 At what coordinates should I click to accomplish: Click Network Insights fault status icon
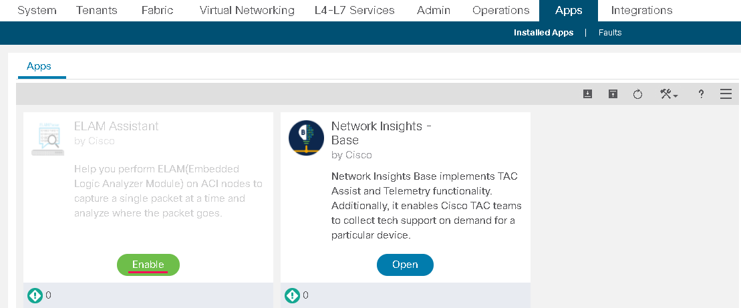[x=292, y=296]
